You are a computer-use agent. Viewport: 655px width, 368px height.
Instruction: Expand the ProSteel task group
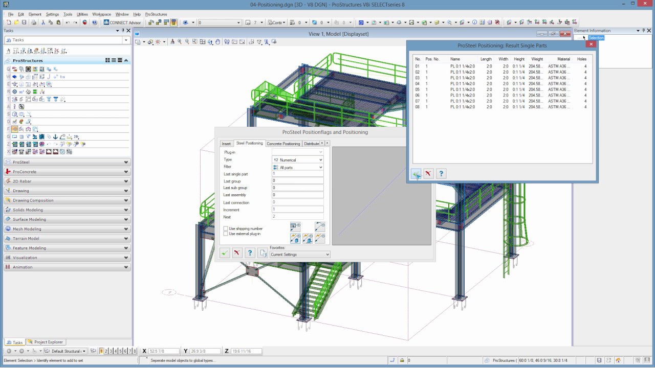pyautogui.click(x=67, y=162)
